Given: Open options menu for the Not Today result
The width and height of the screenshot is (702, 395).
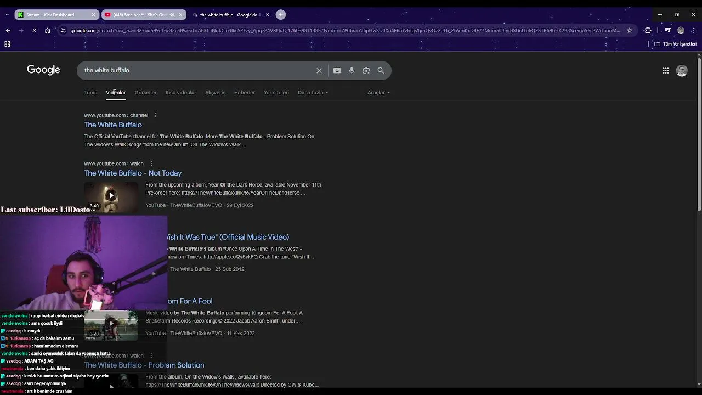Looking at the screenshot, I should pos(151,163).
